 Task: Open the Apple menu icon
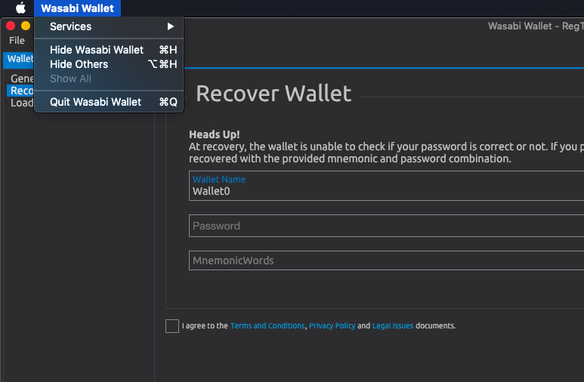coord(21,8)
